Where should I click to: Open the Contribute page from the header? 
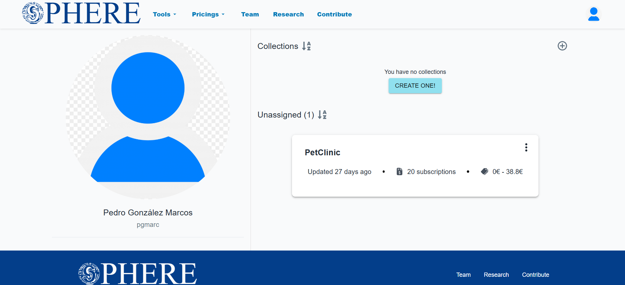pos(334,14)
